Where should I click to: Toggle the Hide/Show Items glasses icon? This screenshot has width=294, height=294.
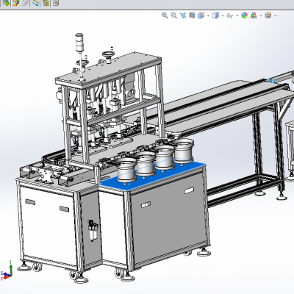(230, 15)
